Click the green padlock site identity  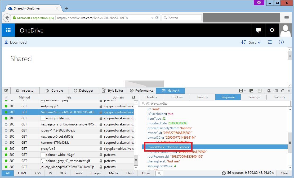click(x=14, y=18)
